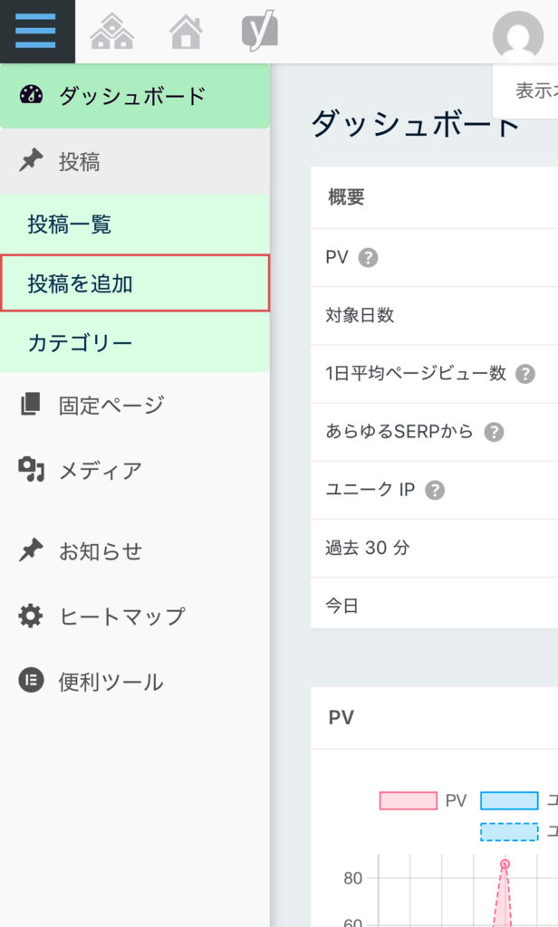Open 固定ページ from the sidebar
Screen dimensions: 558x927
coord(111,405)
